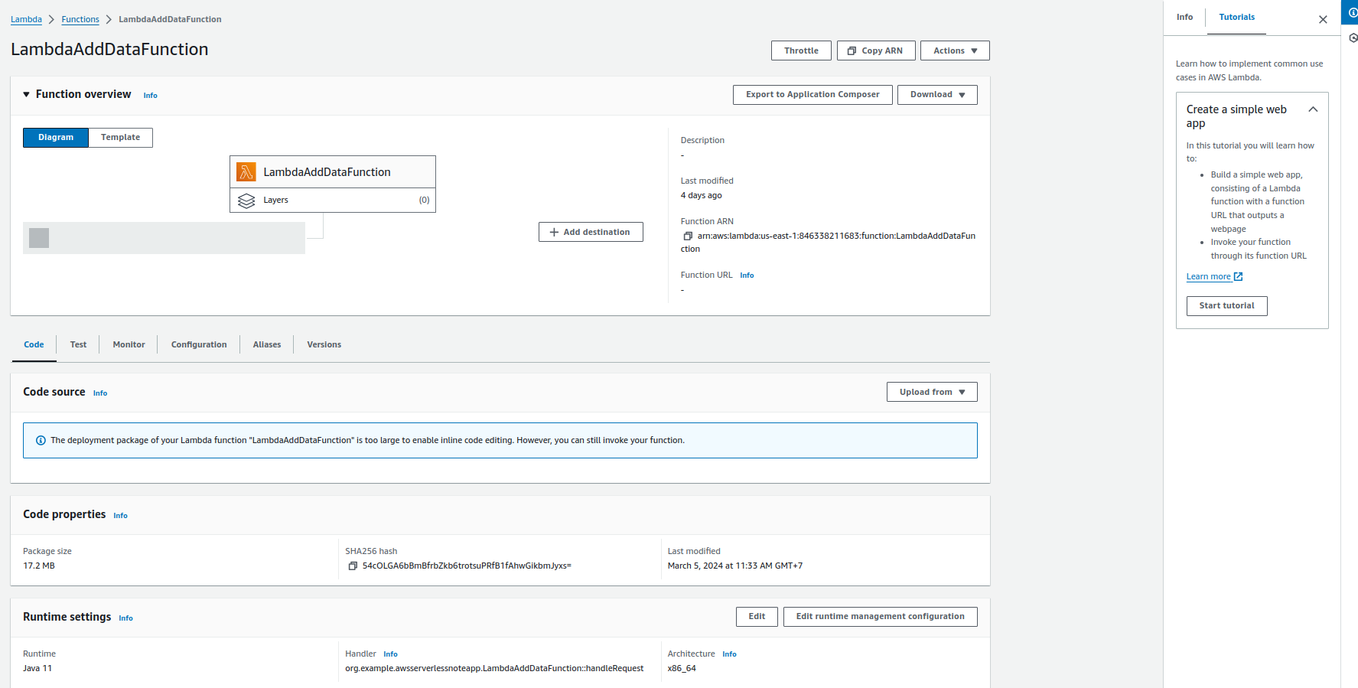The height and width of the screenshot is (688, 1358).
Task: Click the info icon in deployment package alert
Action: point(41,441)
